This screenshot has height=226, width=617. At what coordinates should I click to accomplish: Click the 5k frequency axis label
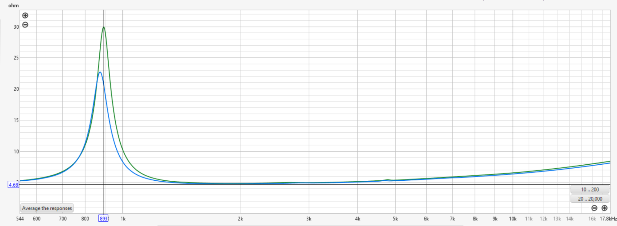coord(395,219)
